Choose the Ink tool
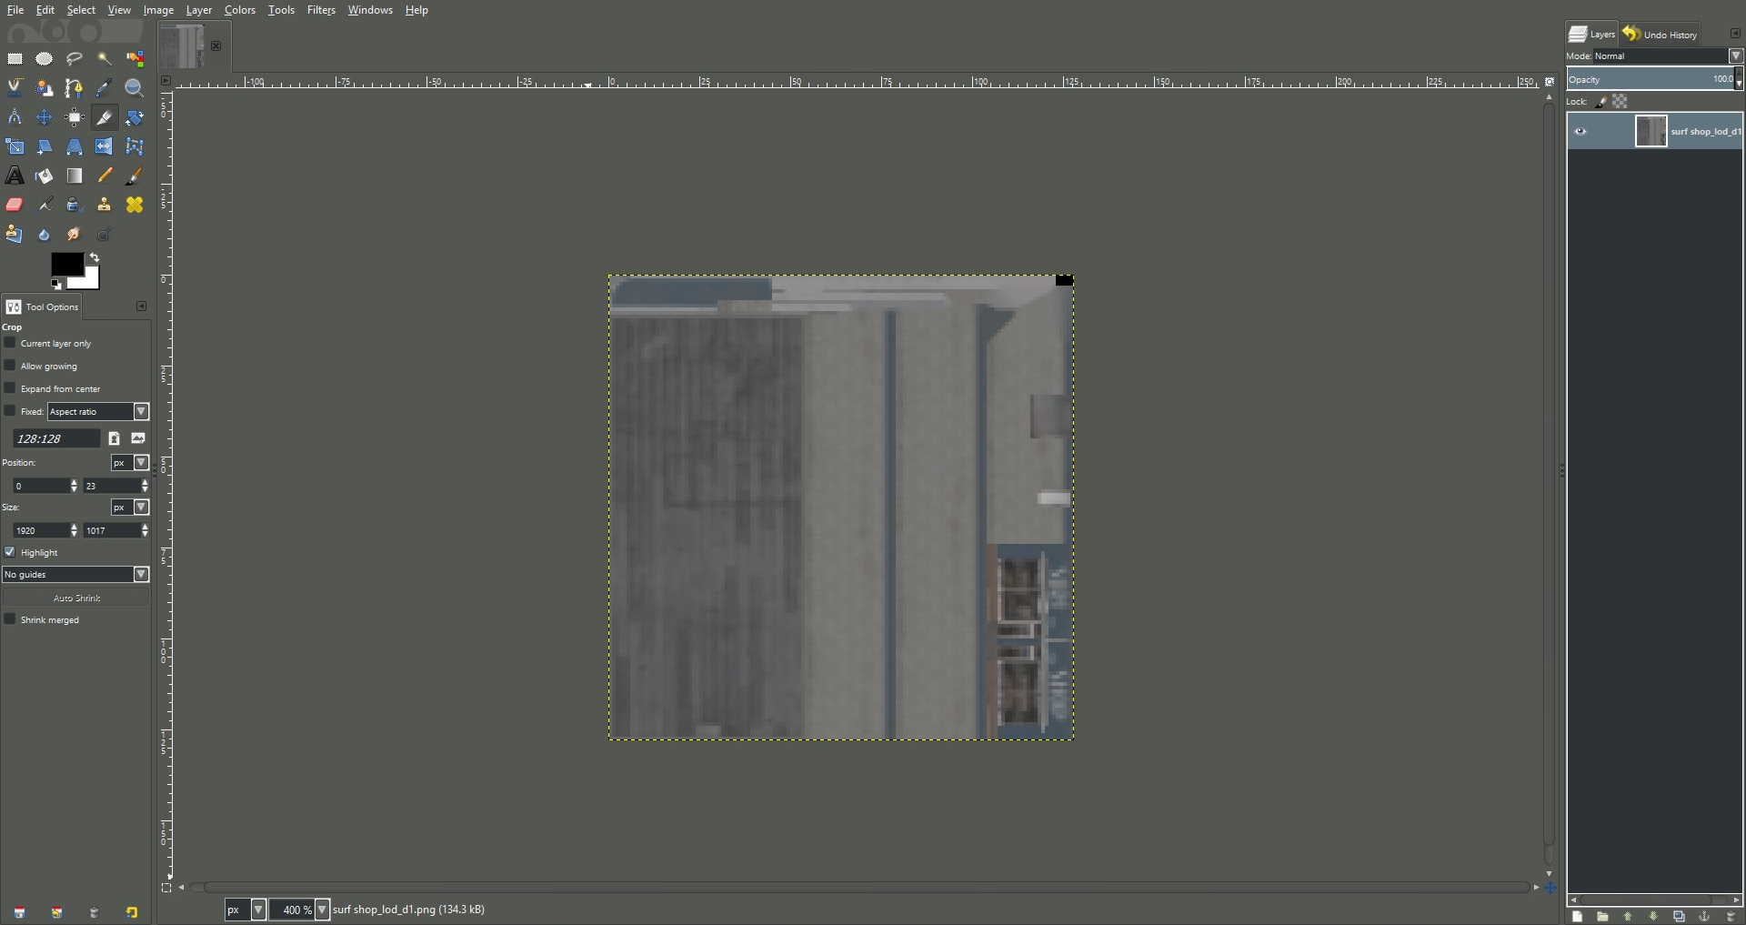The height and width of the screenshot is (925, 1746). (x=75, y=205)
